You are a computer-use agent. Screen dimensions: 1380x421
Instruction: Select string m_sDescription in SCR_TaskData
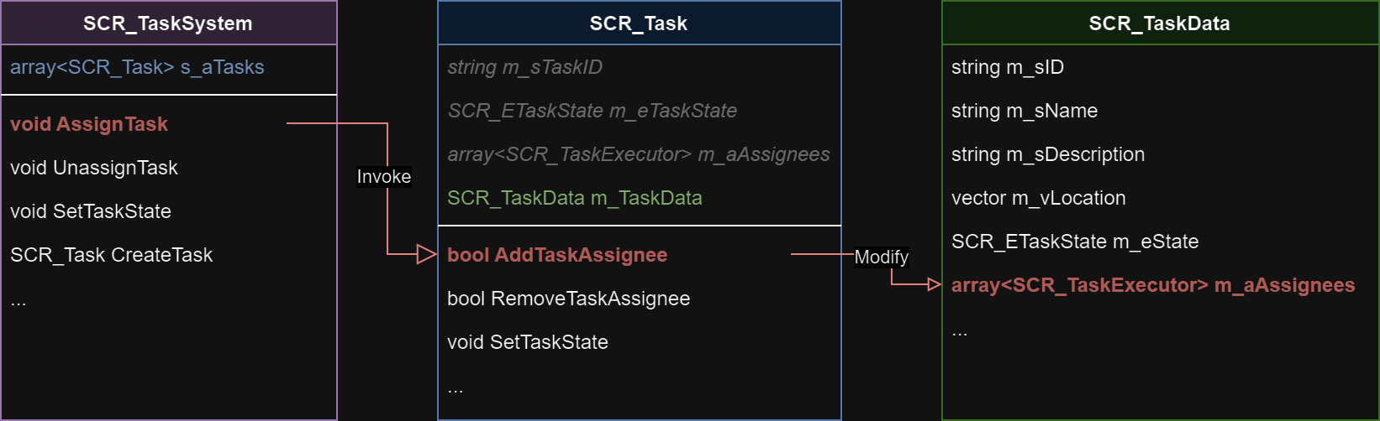(x=1047, y=154)
